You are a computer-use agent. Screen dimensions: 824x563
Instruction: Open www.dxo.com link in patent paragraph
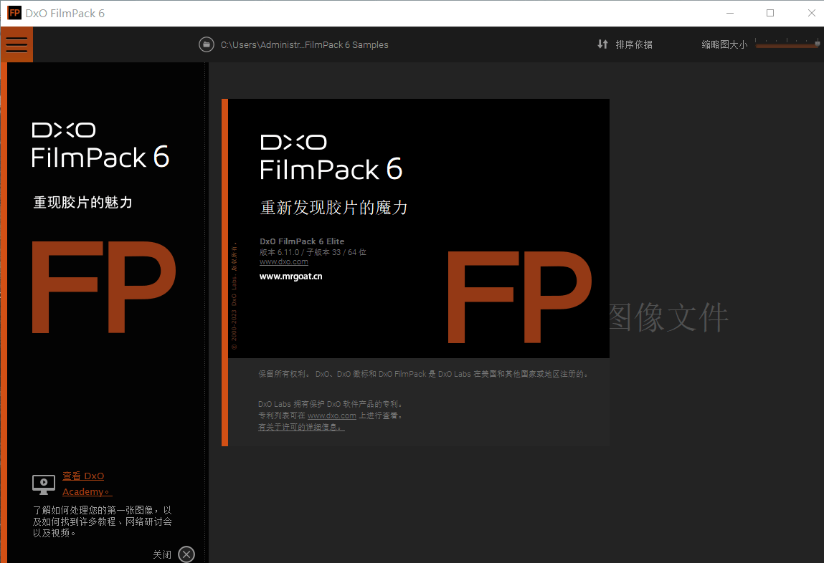coord(331,415)
